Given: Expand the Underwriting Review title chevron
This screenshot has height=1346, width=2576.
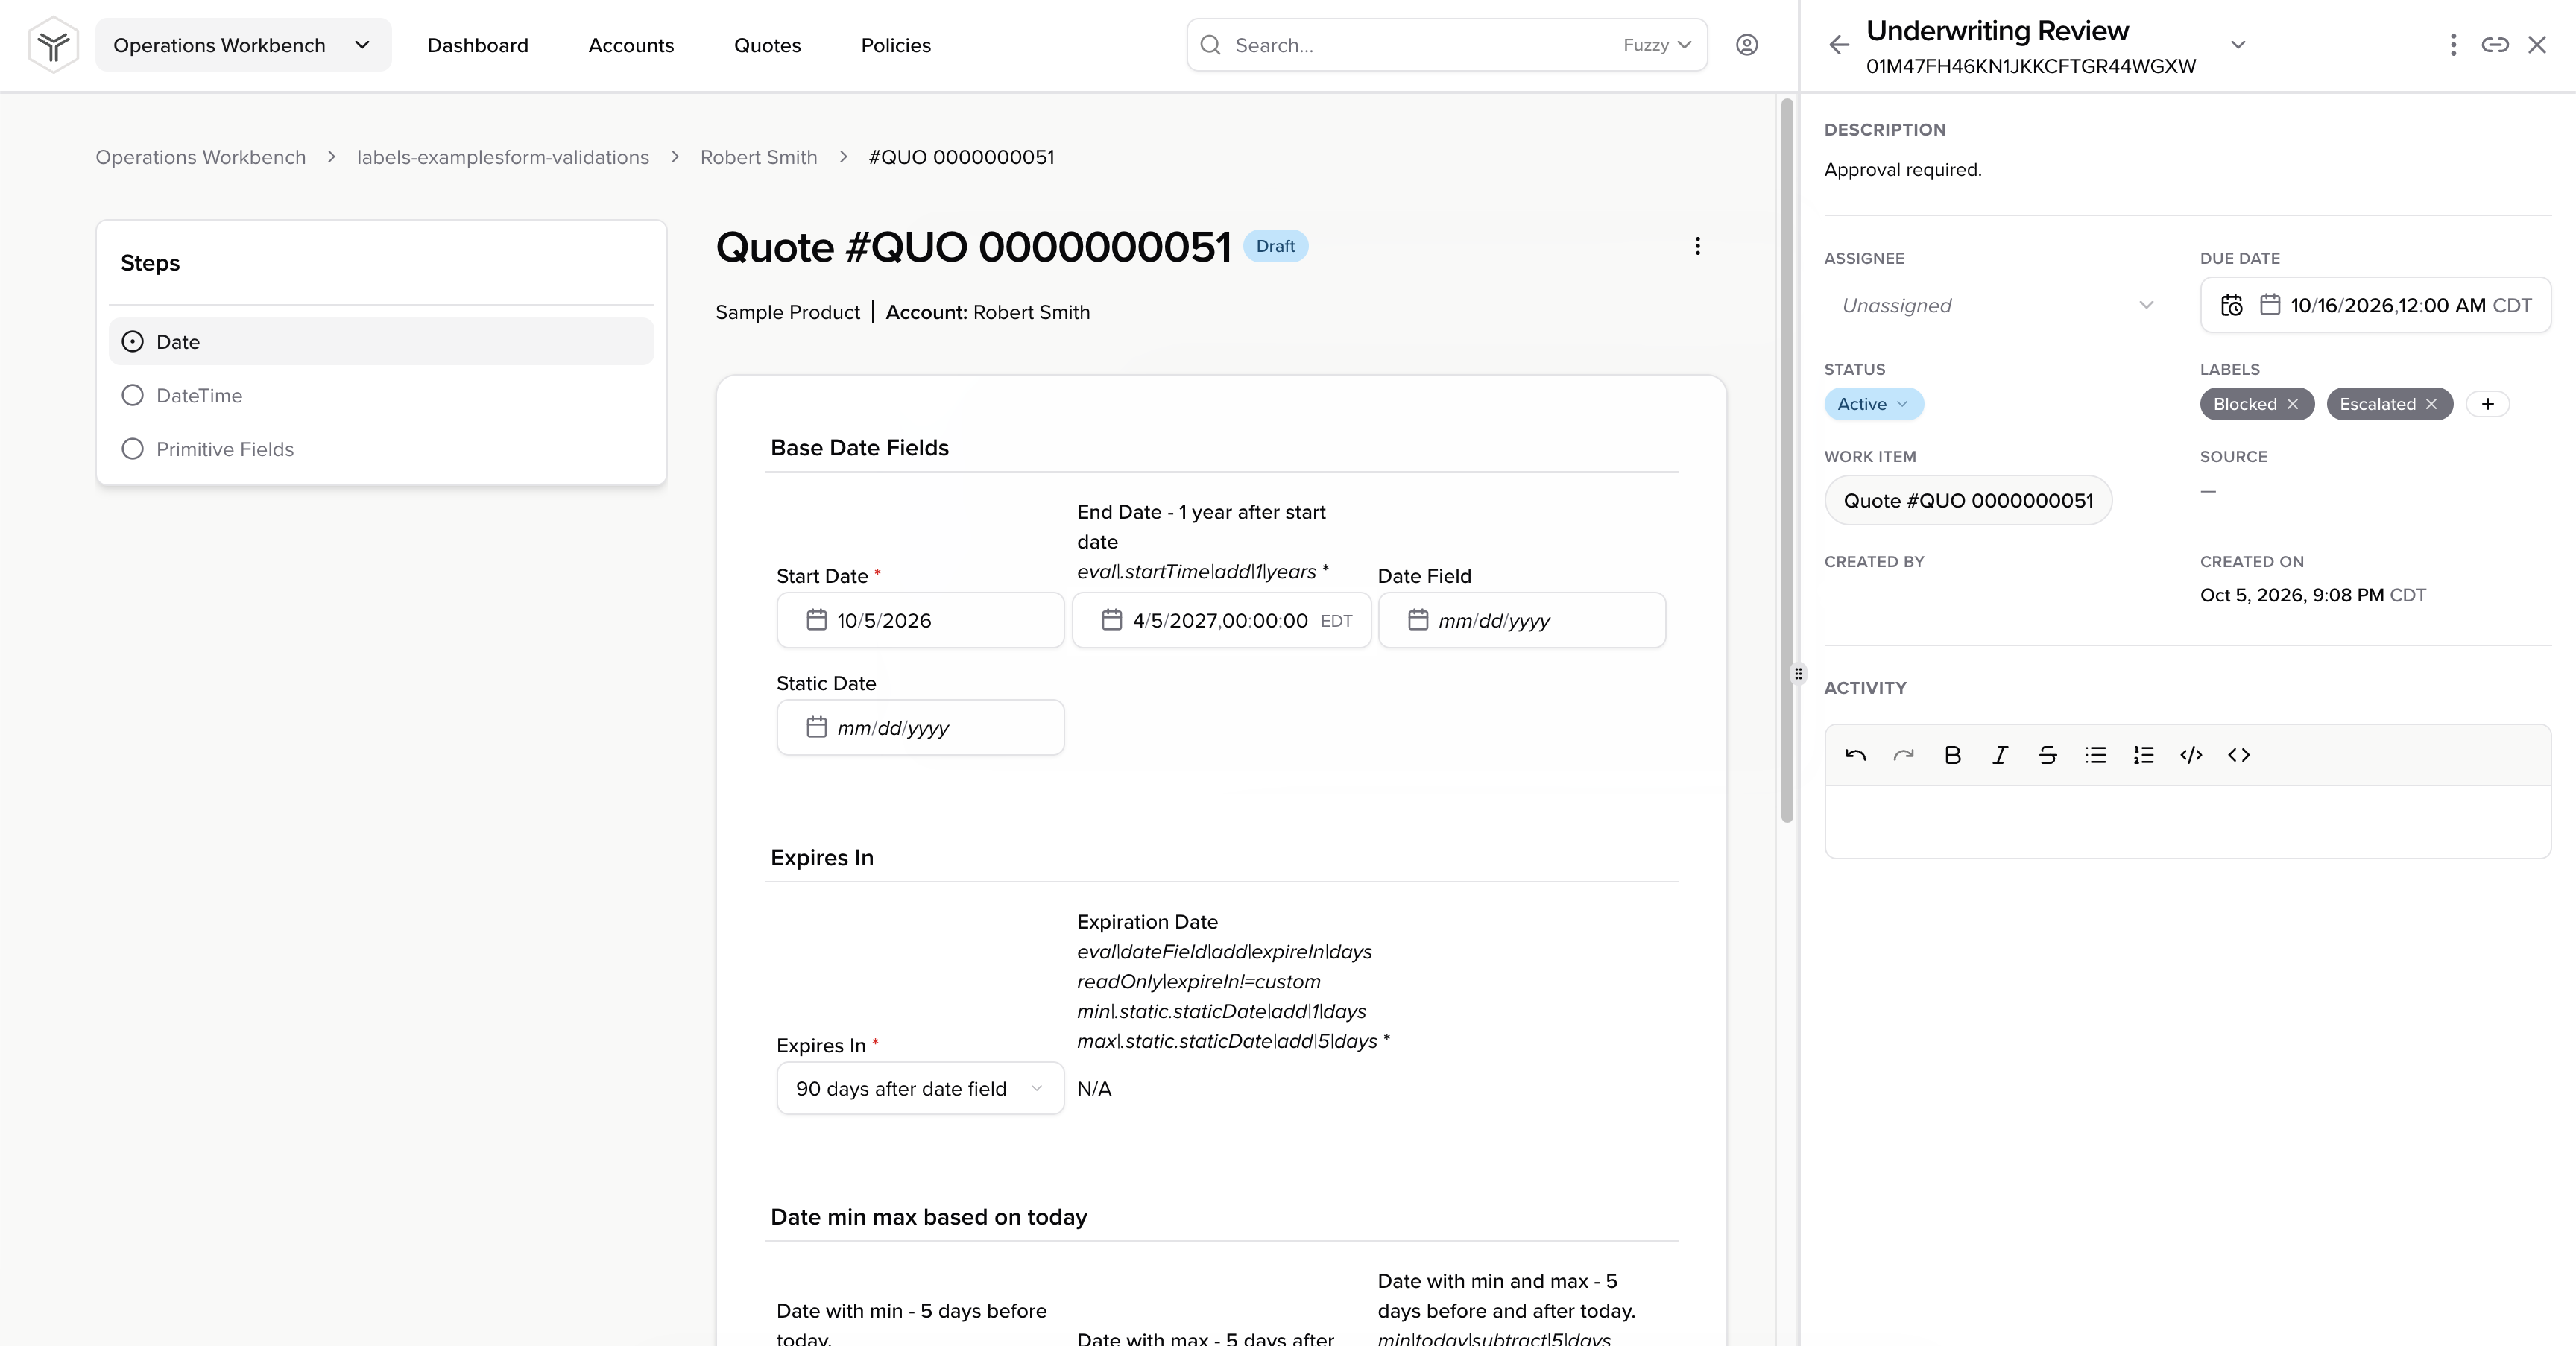Looking at the screenshot, I should [x=2238, y=45].
